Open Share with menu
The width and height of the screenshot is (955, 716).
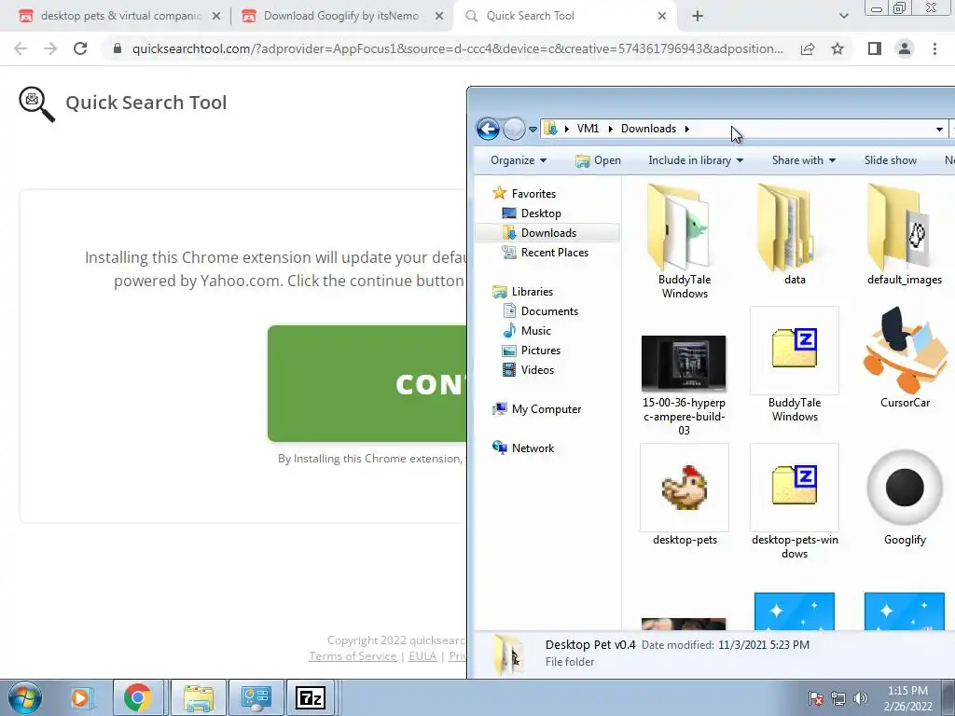click(x=803, y=160)
